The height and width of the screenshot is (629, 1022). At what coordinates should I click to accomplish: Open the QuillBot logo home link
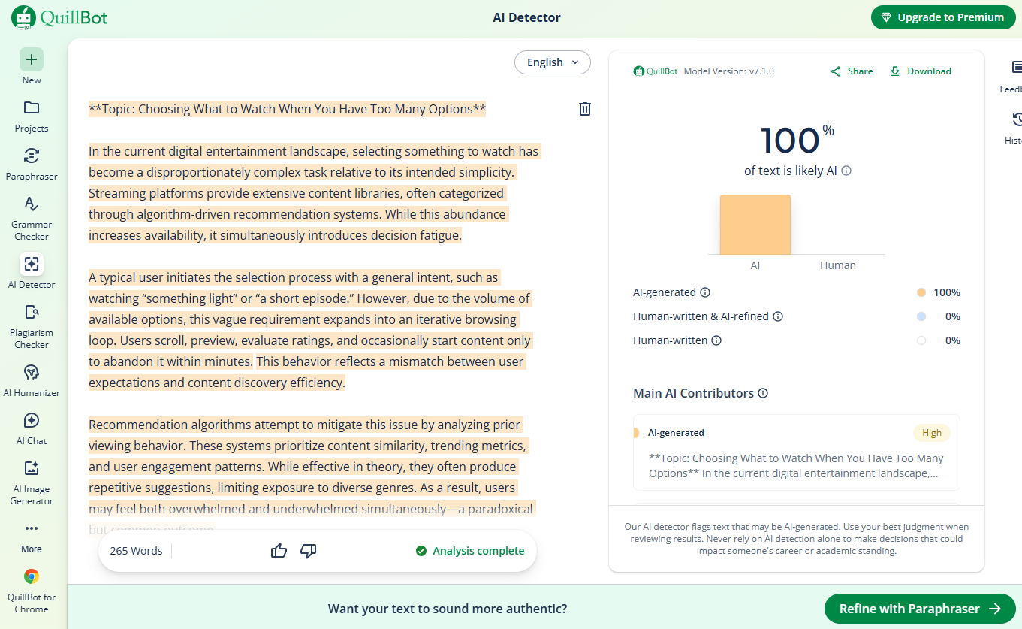click(x=59, y=17)
